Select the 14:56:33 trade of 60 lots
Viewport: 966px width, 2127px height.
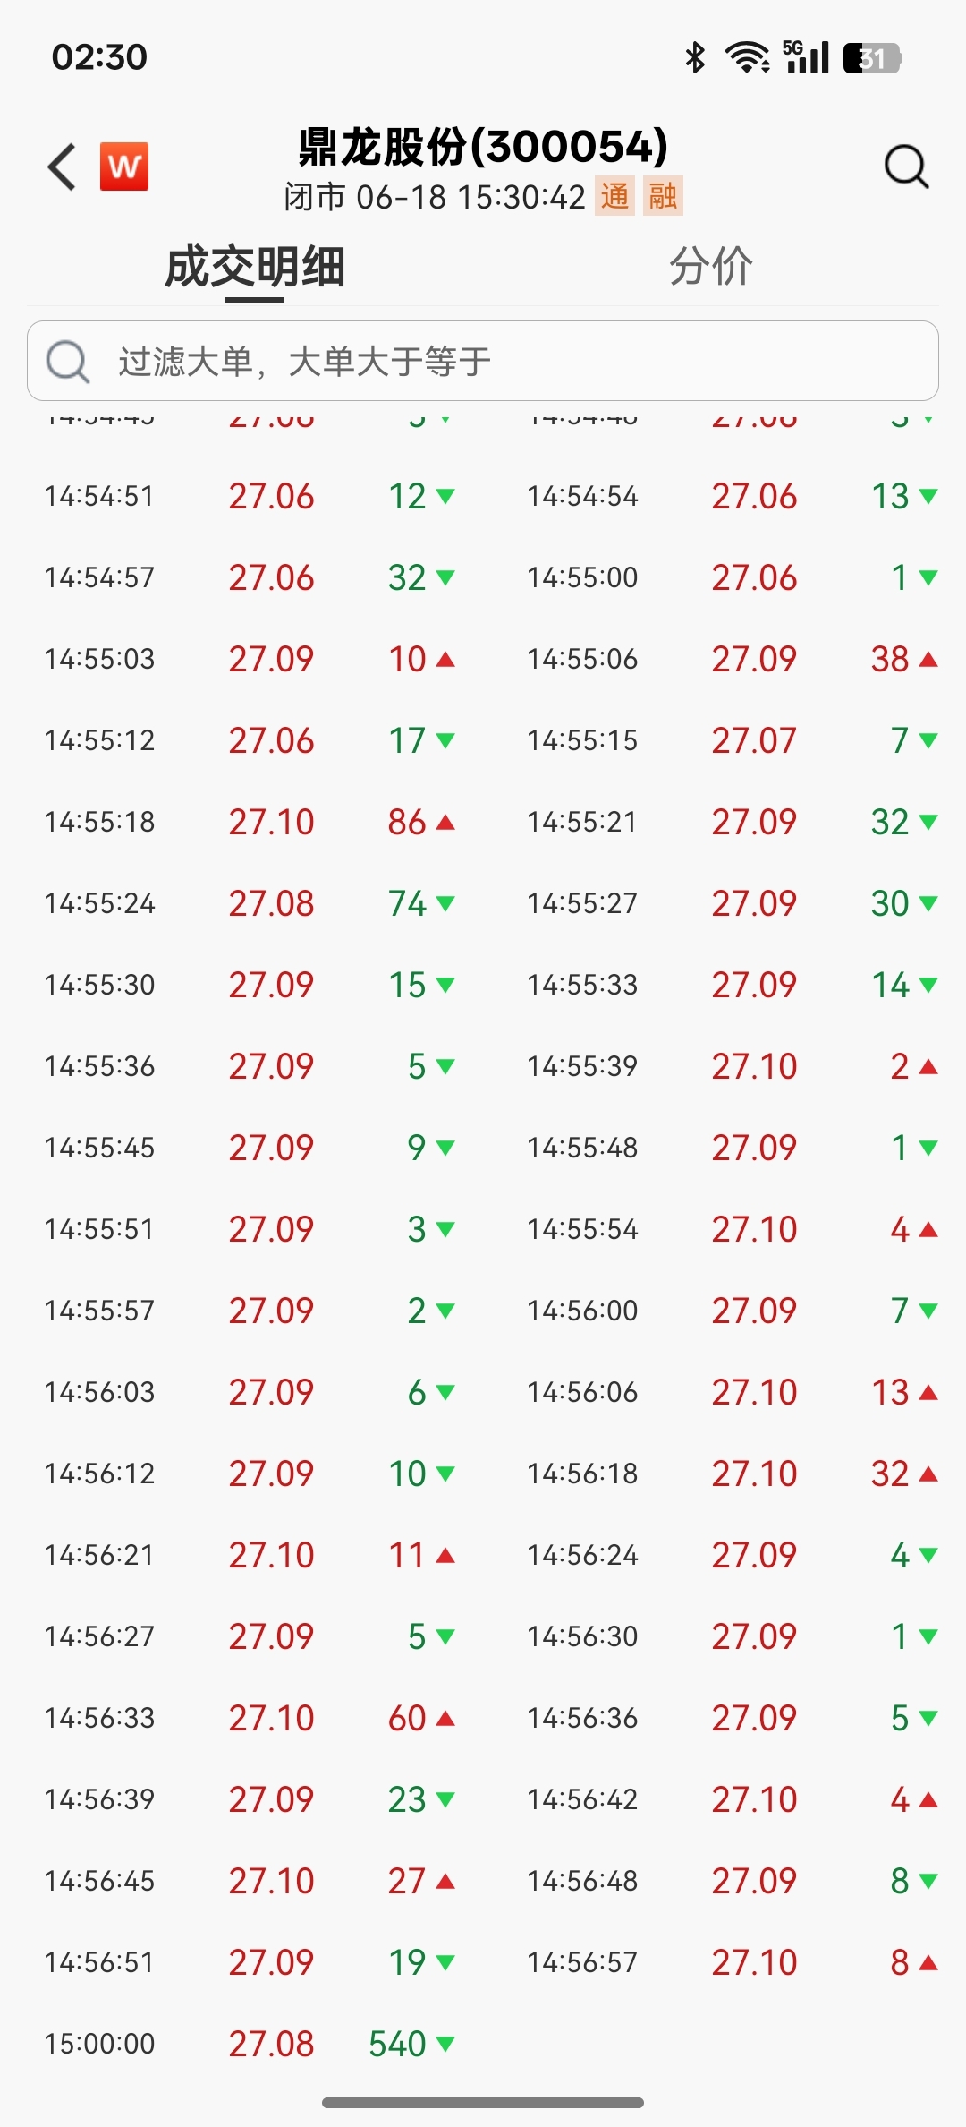click(250, 1718)
